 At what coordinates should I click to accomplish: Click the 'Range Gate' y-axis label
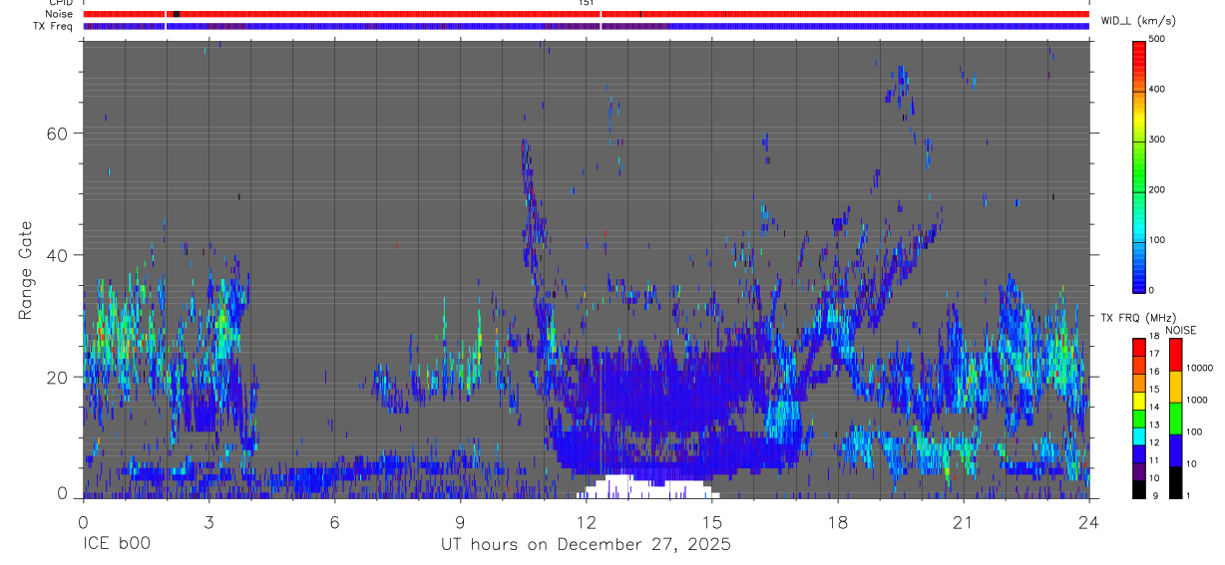click(27, 270)
